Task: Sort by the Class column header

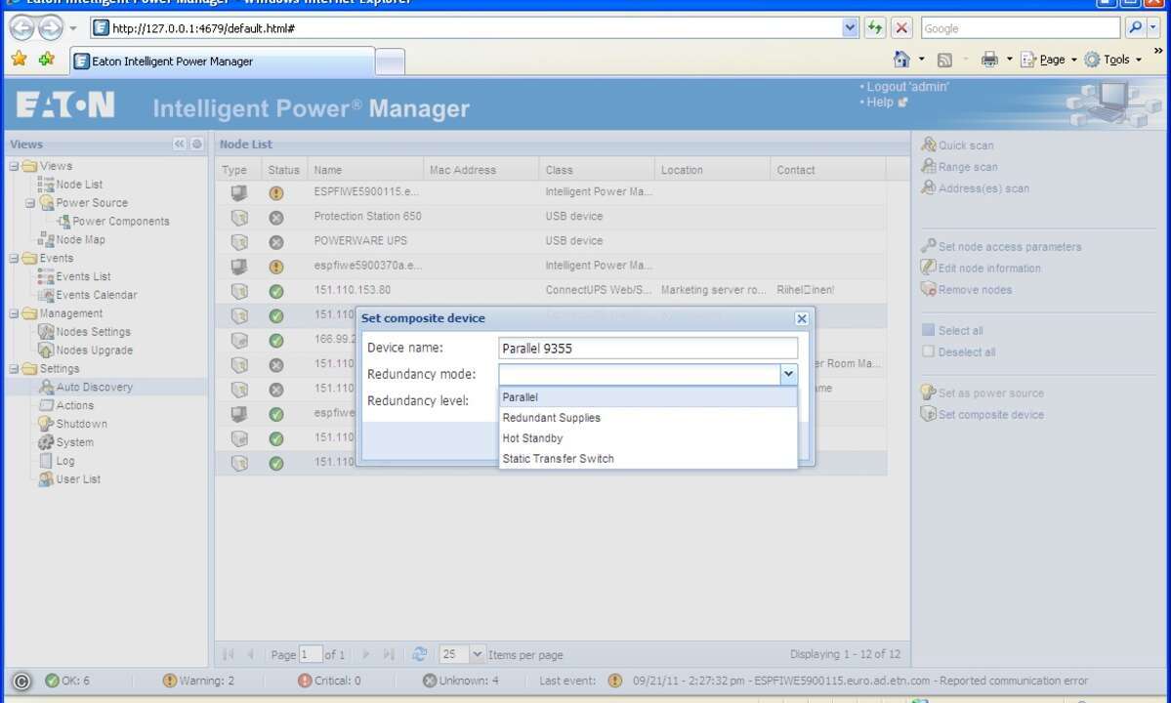Action: click(x=596, y=170)
